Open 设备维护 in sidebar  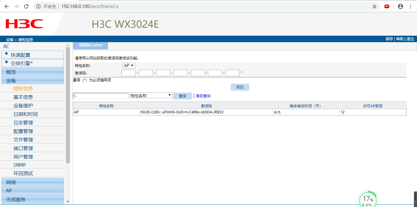pyautogui.click(x=23, y=105)
